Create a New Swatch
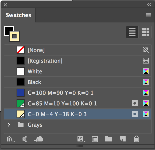This screenshot has width=155, height=150. 123,139
